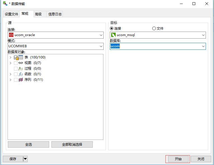Select the 表 (100/100) tree row label
This screenshot has width=214, height=165.
click(x=35, y=57)
